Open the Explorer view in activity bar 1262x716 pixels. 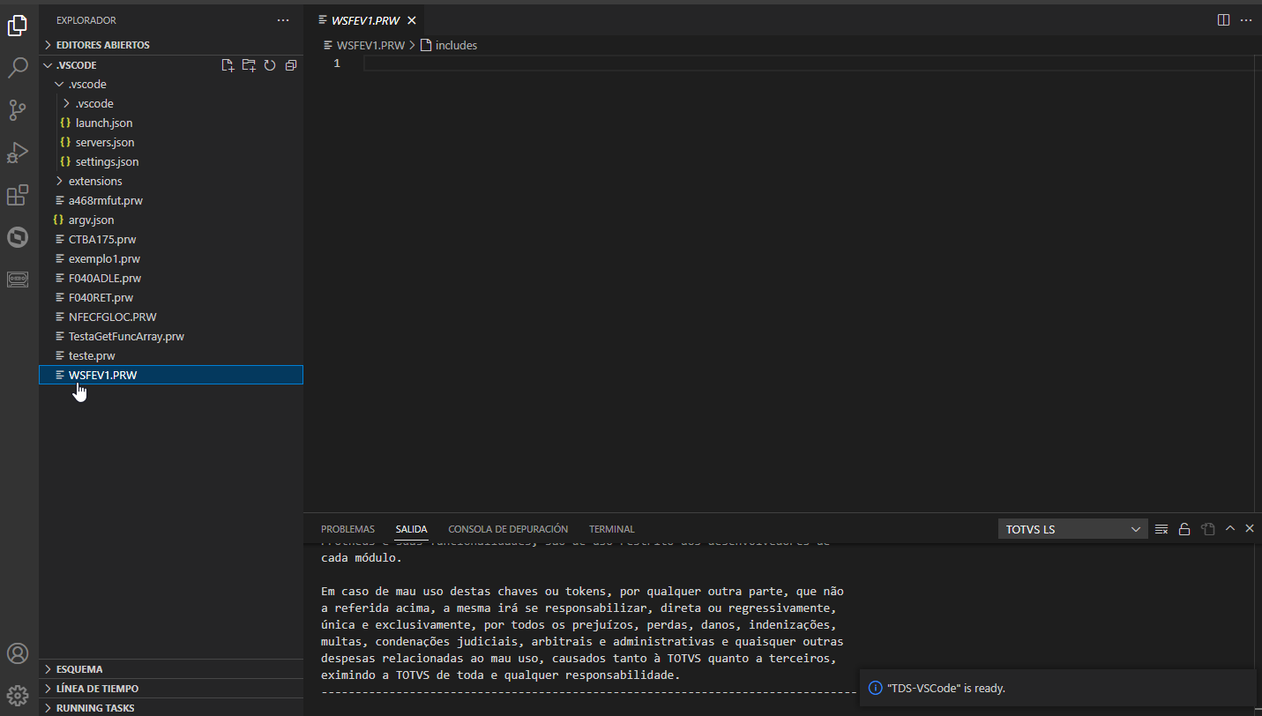tap(18, 26)
